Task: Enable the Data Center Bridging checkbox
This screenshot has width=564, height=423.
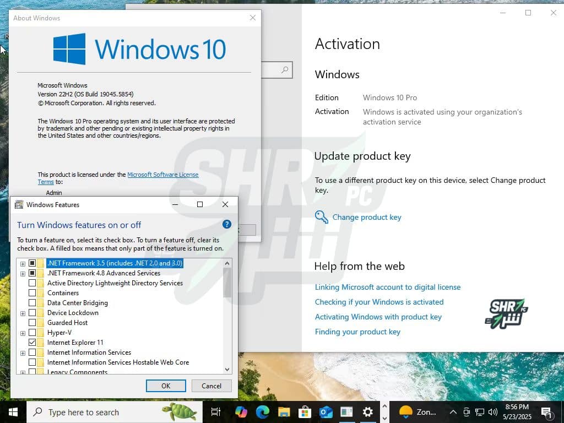Action: [x=32, y=303]
